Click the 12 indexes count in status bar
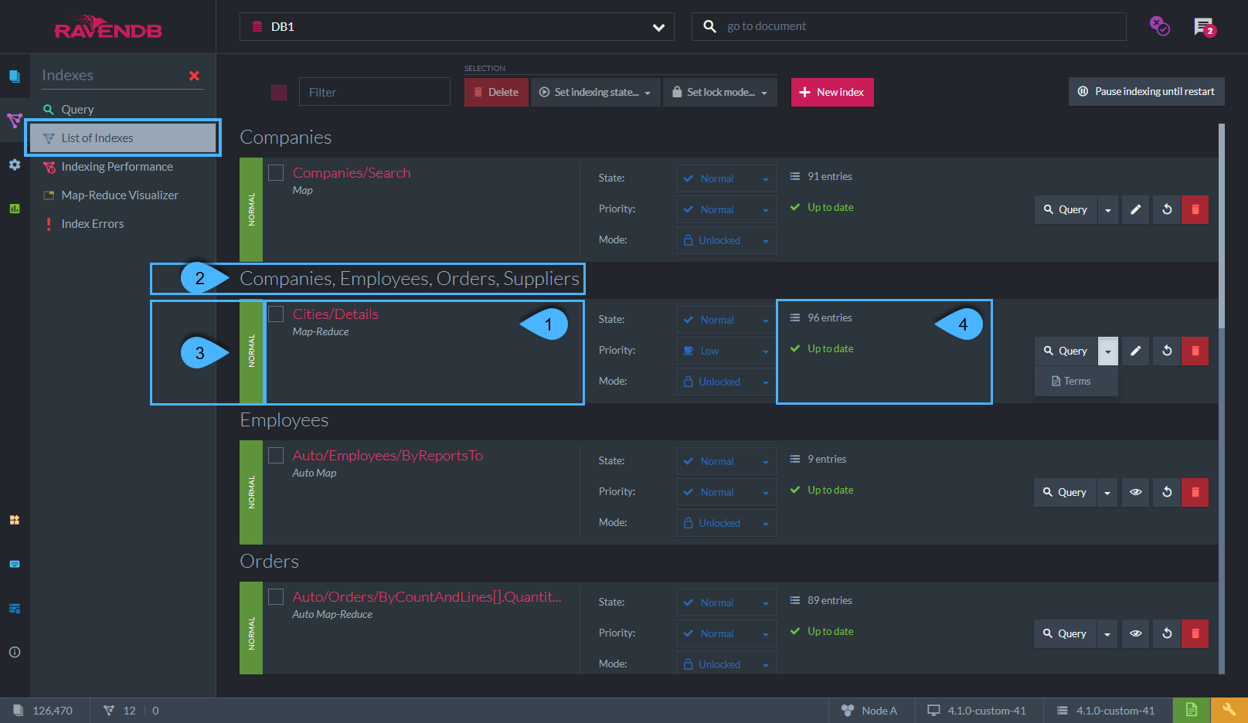Screen dimensions: 1248x723 coord(120,711)
